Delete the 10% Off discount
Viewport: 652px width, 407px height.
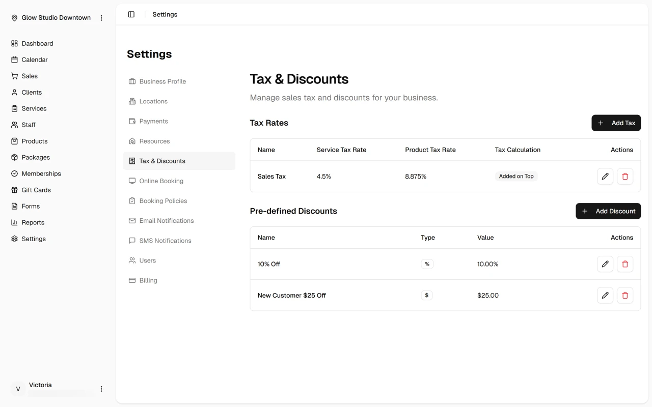tap(625, 264)
